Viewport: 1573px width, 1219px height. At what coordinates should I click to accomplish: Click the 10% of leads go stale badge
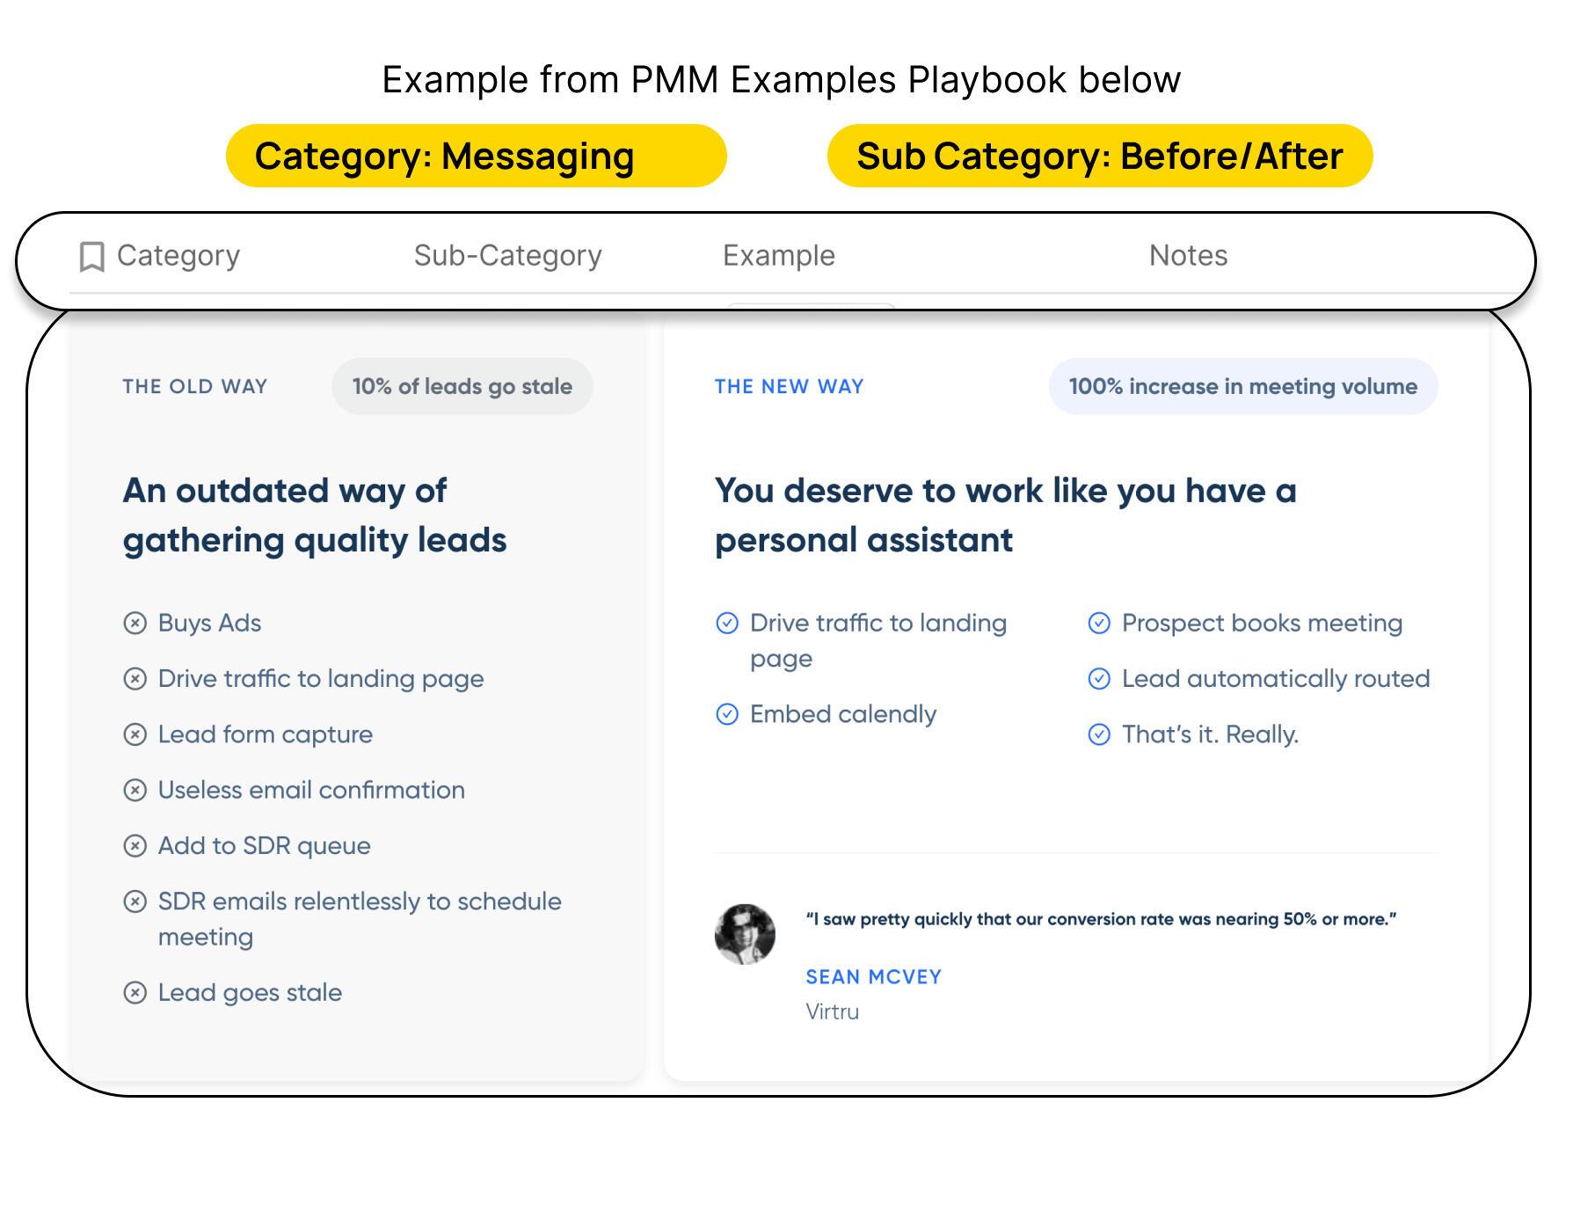click(x=462, y=387)
